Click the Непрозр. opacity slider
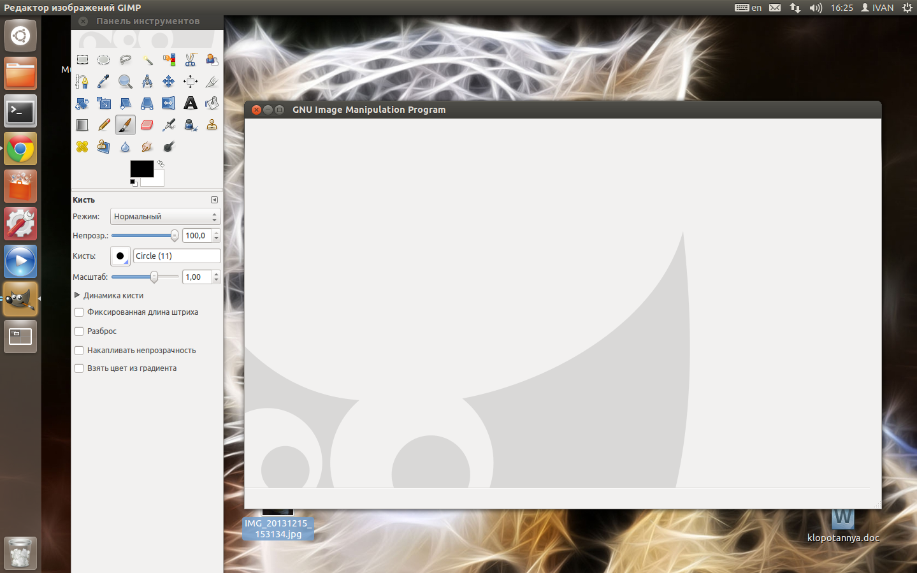 coord(145,236)
